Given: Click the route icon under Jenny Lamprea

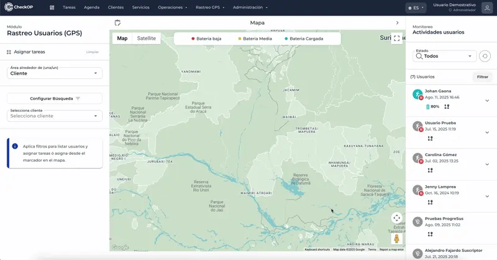Looking at the screenshot, I should click(x=430, y=202).
